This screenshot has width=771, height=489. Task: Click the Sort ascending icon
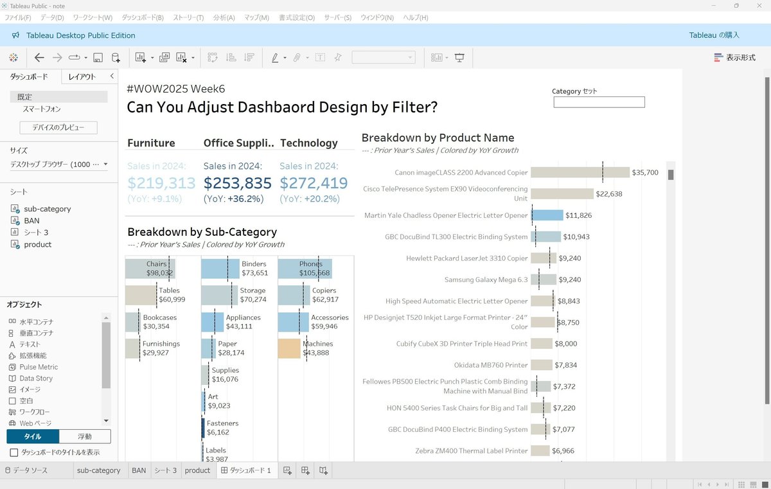(231, 58)
